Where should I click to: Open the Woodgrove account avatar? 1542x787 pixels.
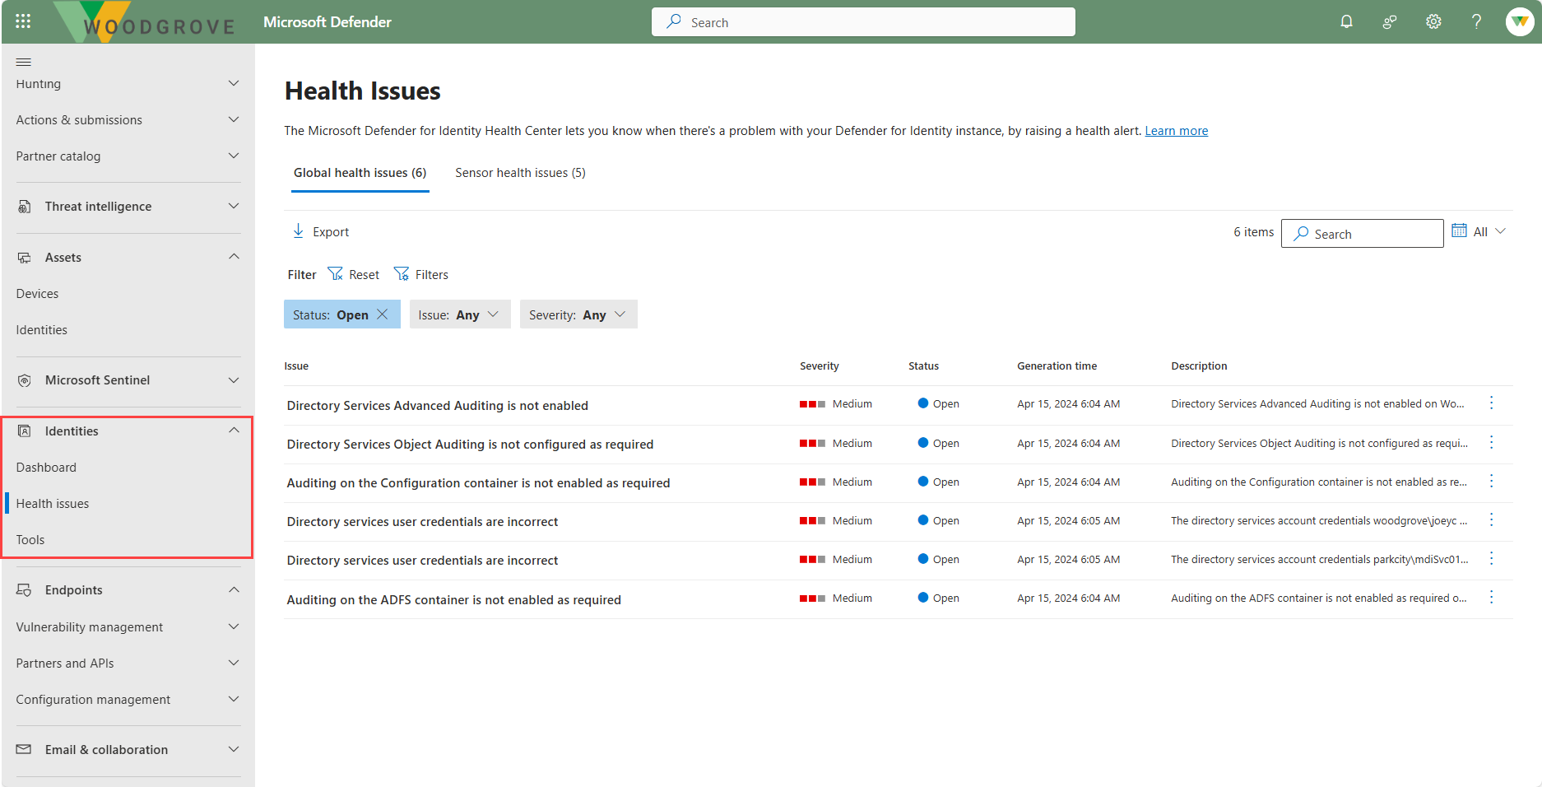[1519, 21]
